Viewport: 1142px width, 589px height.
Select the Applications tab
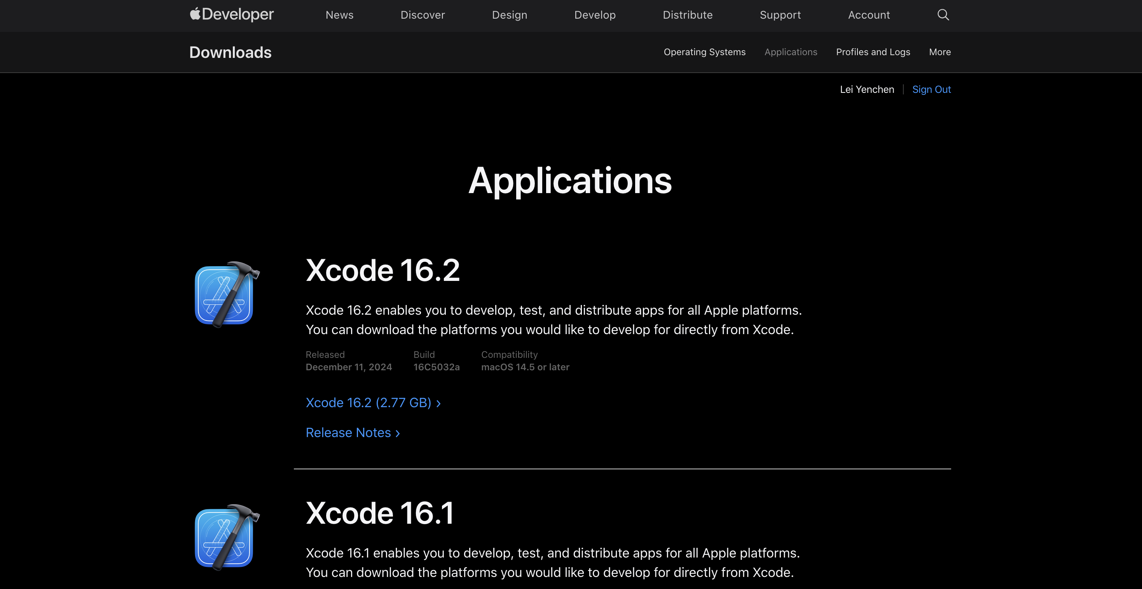791,52
